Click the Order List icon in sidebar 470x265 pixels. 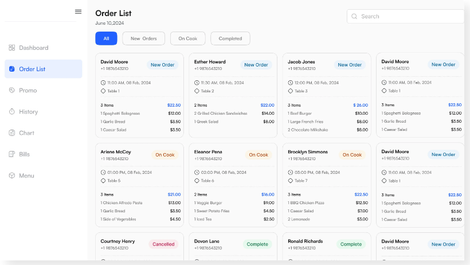tap(12, 69)
